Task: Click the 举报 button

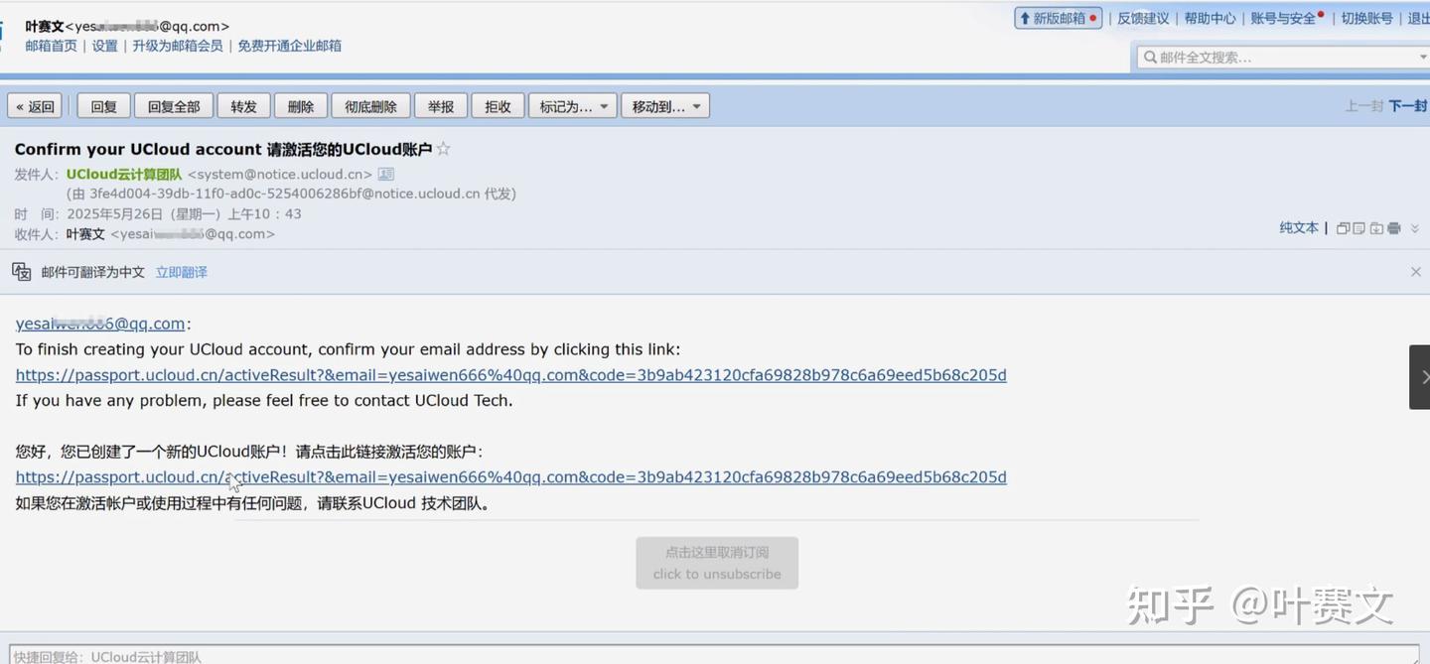Action: 441,106
